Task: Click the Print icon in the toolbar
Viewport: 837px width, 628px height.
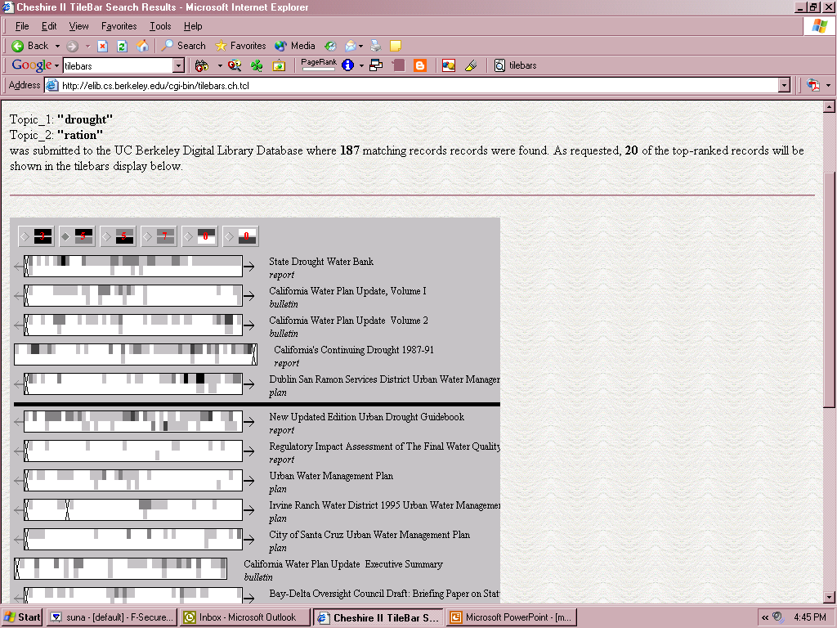Action: (376, 46)
